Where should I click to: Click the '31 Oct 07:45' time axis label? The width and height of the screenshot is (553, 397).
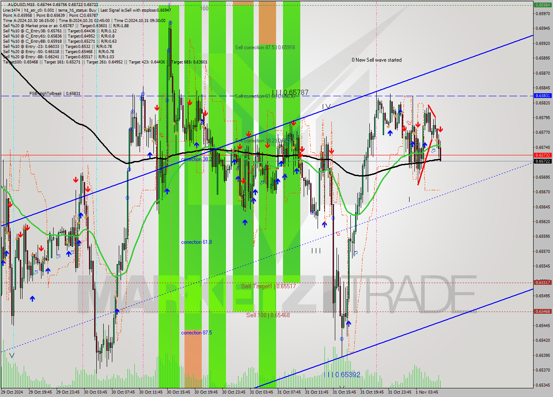click(289, 392)
